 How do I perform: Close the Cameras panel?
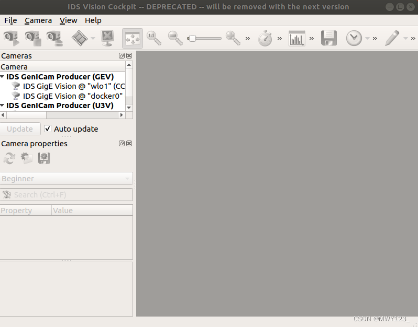pos(129,55)
